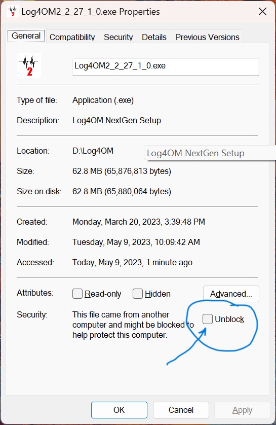Click the Log4OM icon in title bar
This screenshot has height=425, width=276.
coord(13,12)
